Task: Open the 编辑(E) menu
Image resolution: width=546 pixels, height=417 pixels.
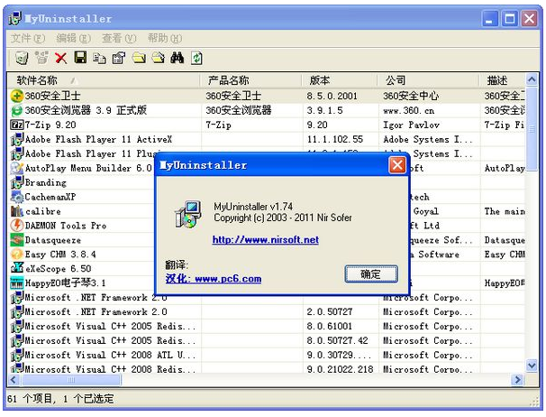Action: (74, 38)
